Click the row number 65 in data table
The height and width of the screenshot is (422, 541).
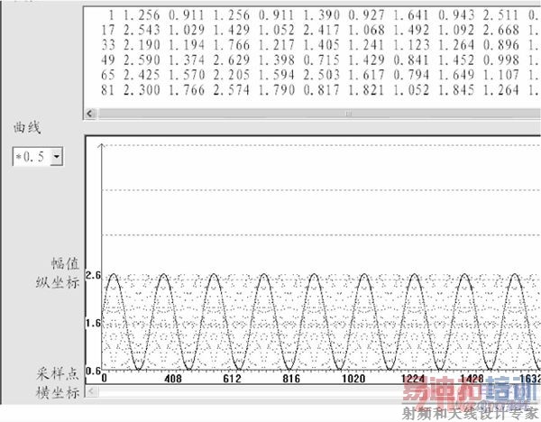pyautogui.click(x=110, y=75)
